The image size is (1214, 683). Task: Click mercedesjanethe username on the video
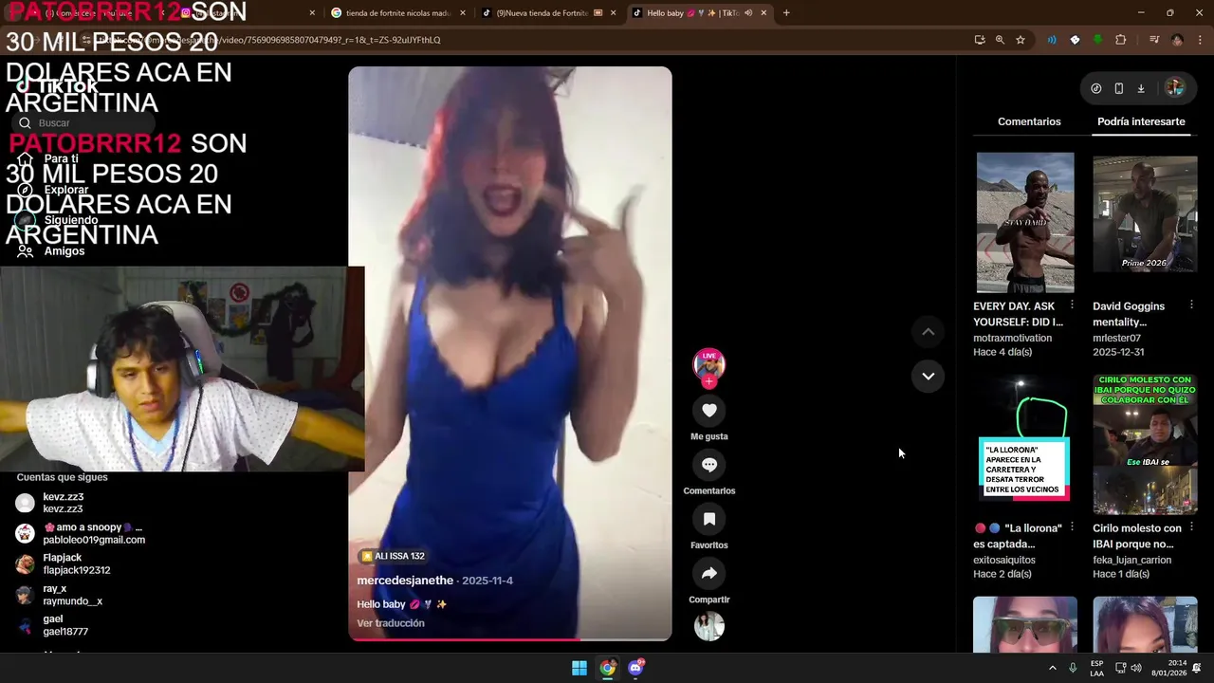pos(405,581)
